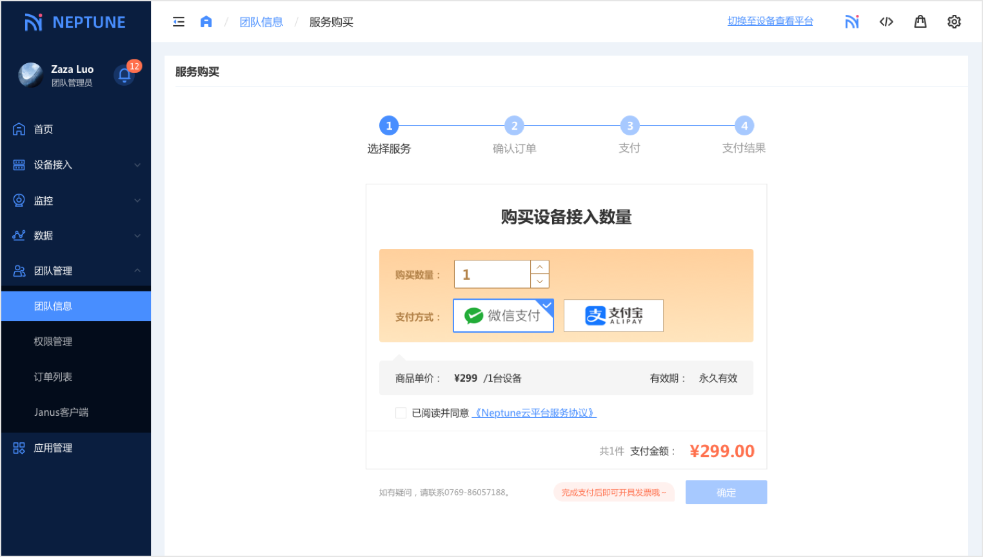This screenshot has height=557, width=983.
Task: Increase purchase quantity with up arrow
Action: pyautogui.click(x=540, y=267)
